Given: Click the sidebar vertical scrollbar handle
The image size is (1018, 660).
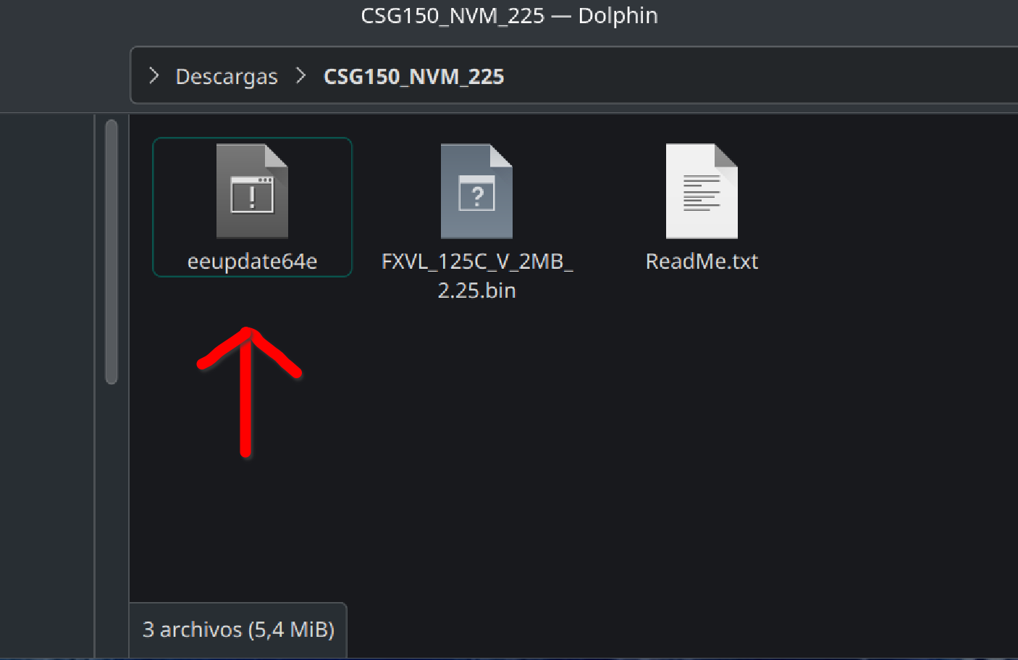Looking at the screenshot, I should [x=111, y=251].
